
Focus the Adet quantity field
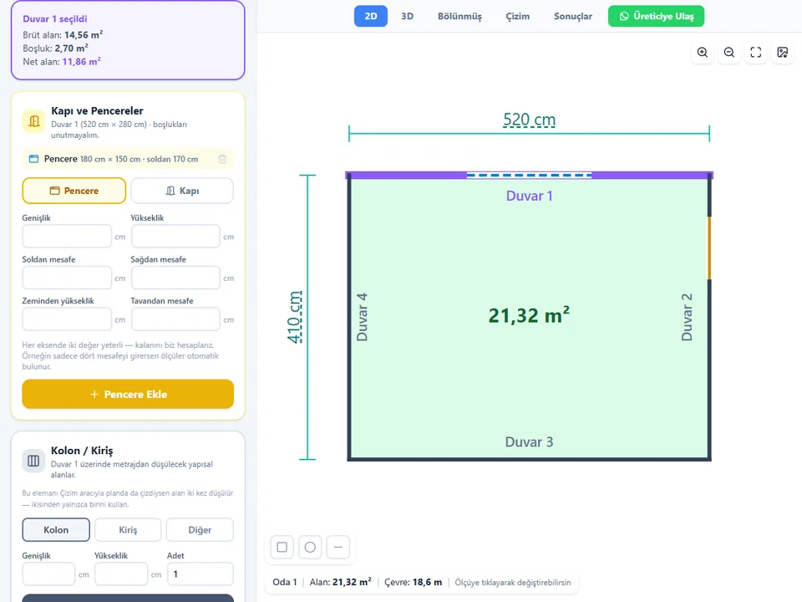(x=200, y=574)
